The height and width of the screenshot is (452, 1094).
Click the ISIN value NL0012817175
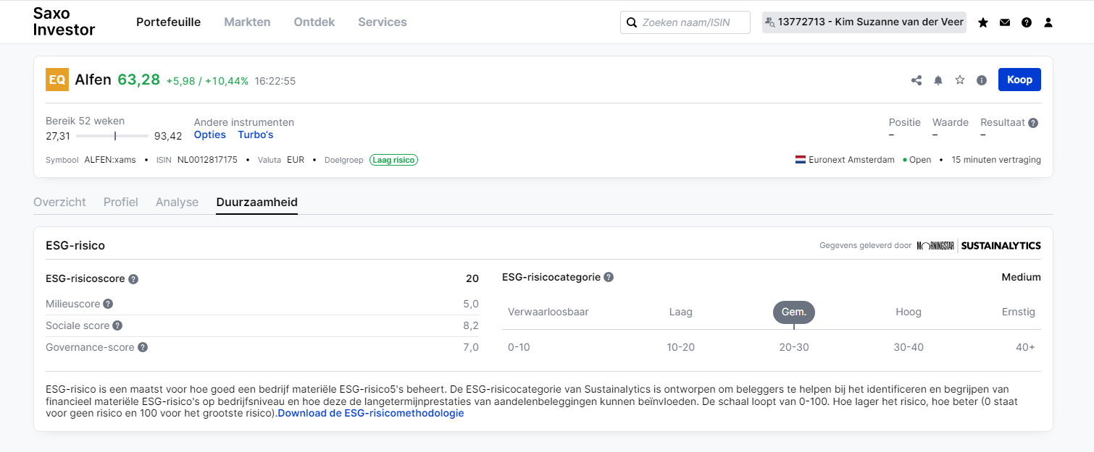pos(207,160)
